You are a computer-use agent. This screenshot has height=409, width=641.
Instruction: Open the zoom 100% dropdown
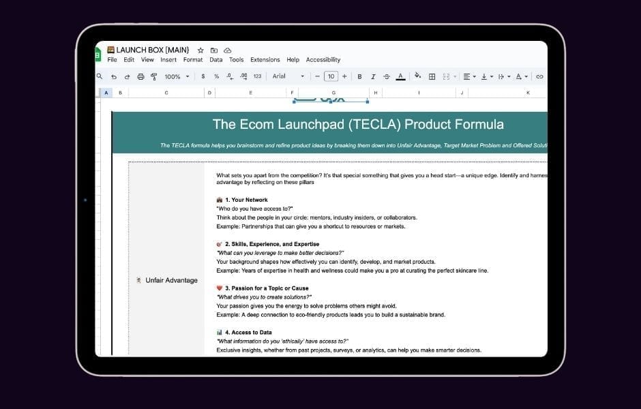(x=177, y=77)
